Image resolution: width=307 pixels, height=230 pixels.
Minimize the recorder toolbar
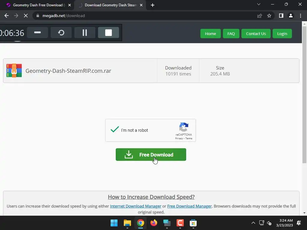click(x=37, y=32)
